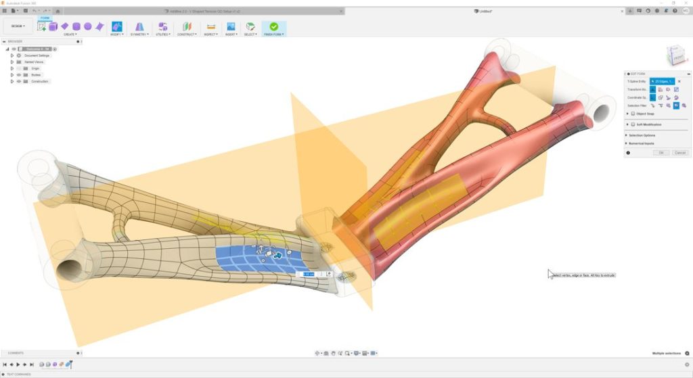The height and width of the screenshot is (378, 693).
Task: Click the Save icon in the top bar
Action: point(25,11)
